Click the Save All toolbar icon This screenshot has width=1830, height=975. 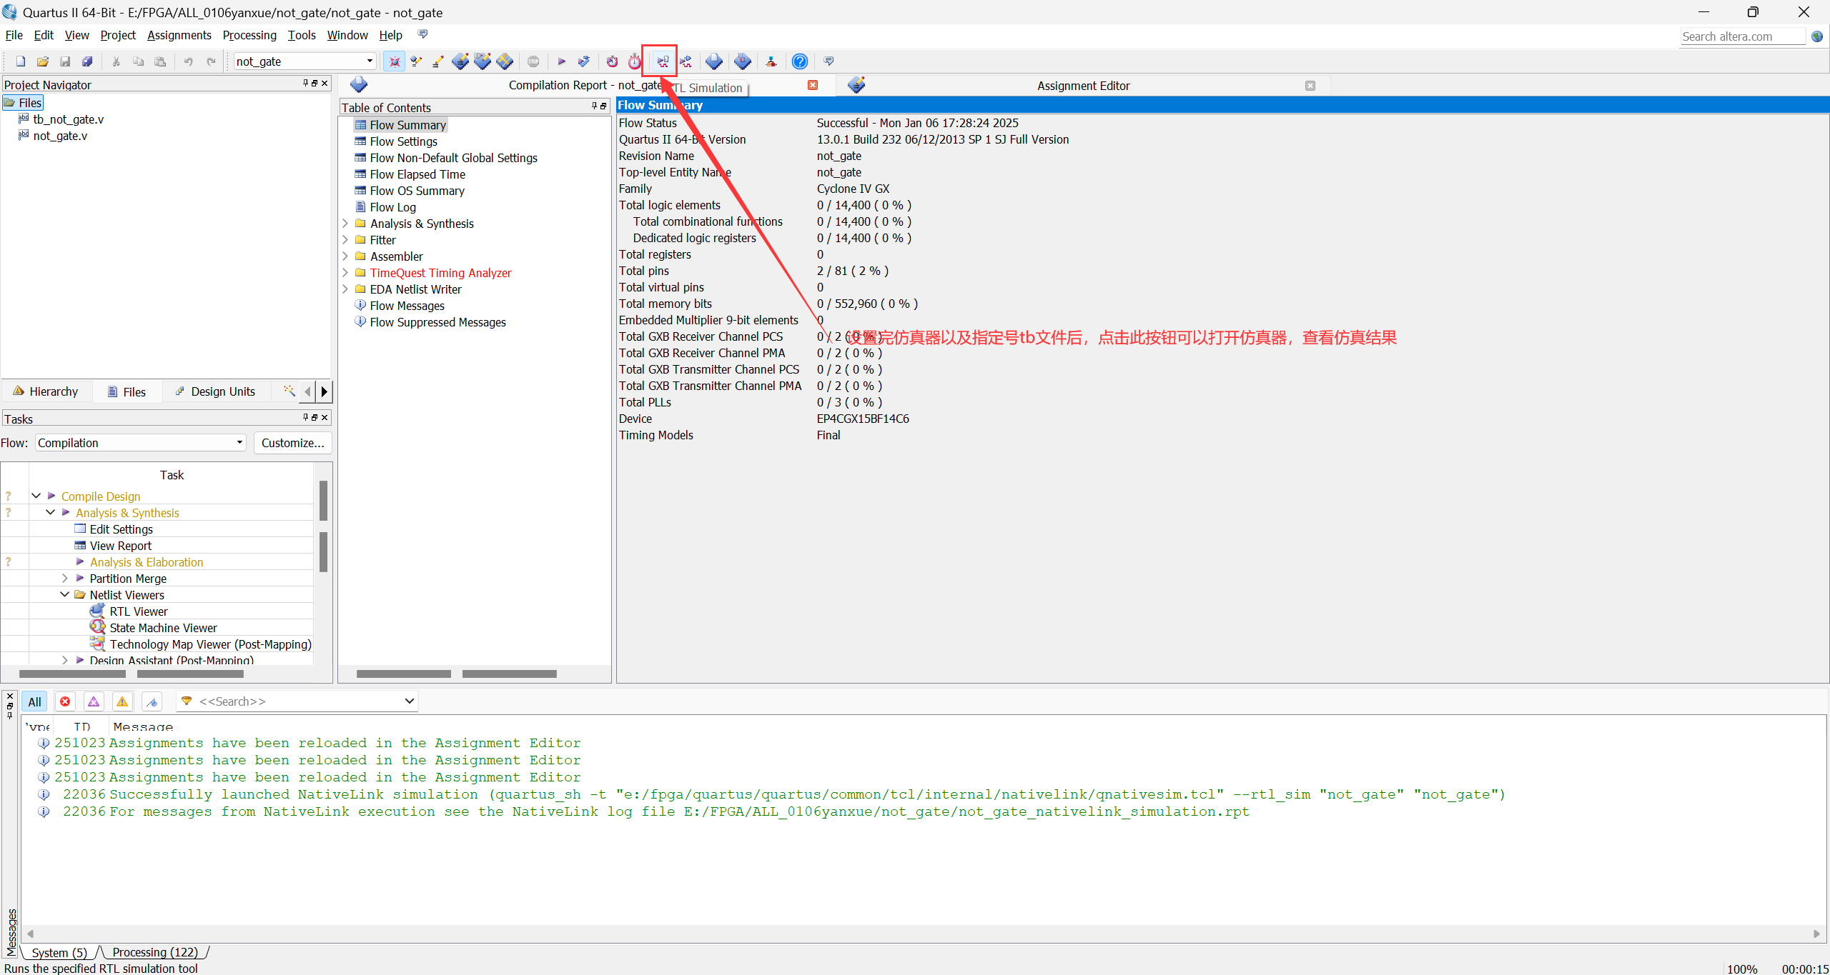point(87,61)
